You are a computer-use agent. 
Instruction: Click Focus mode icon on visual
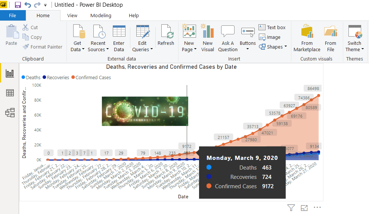click(x=304, y=208)
